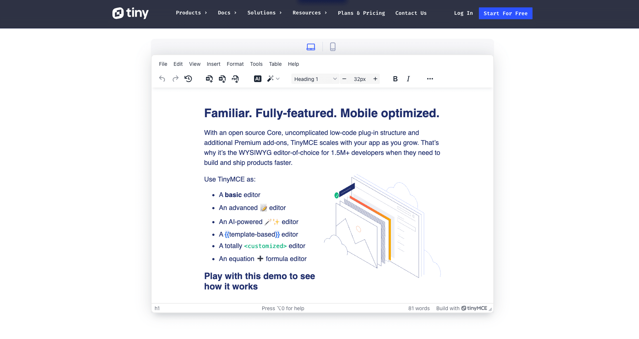Click the Undo icon in the toolbar

pos(162,79)
